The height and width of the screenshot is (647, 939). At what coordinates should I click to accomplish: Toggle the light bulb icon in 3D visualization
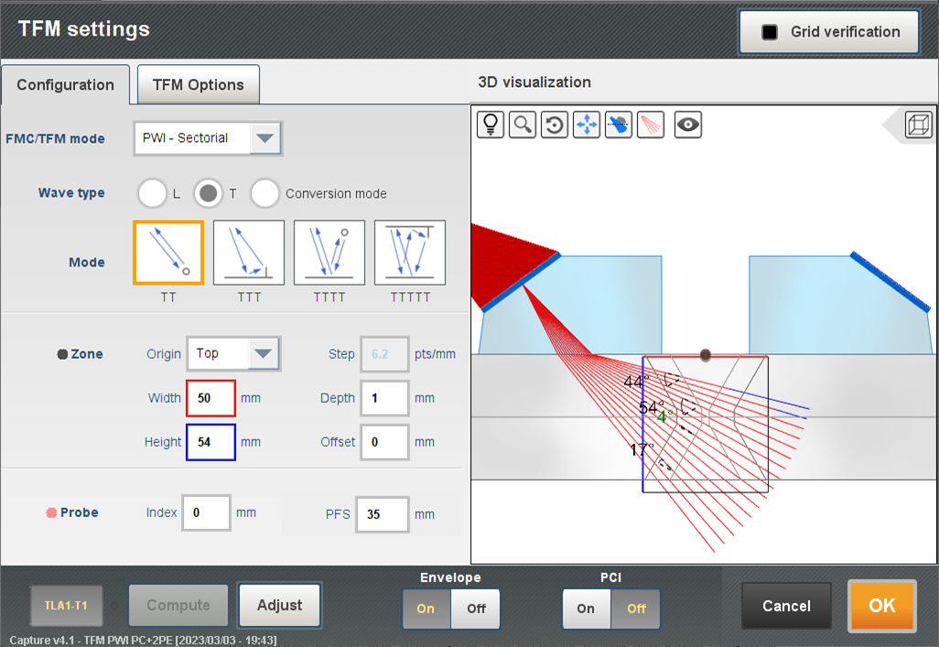[490, 124]
